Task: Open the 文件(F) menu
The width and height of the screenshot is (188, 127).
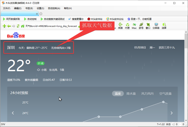Action: point(6,8)
